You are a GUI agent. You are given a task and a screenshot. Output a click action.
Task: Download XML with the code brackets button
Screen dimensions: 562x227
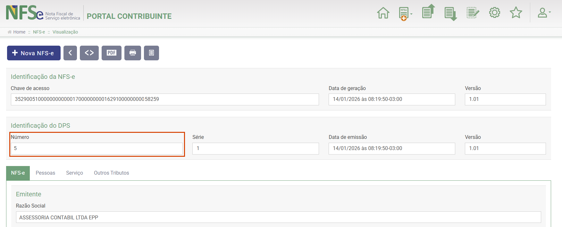(89, 53)
